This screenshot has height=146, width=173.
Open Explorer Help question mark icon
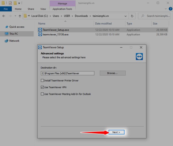pyautogui.click(x=170, y=9)
